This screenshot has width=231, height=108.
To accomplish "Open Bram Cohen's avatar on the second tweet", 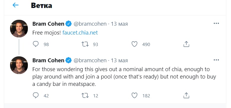I will tap(19, 65).
